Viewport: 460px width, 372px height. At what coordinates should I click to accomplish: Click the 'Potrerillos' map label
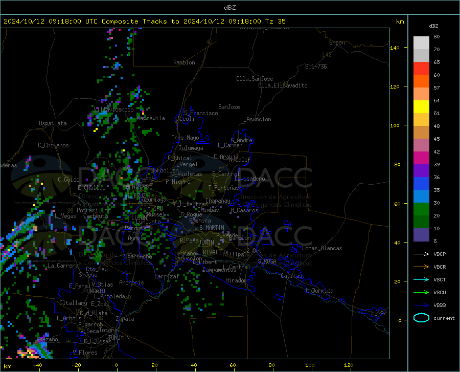tap(94, 210)
